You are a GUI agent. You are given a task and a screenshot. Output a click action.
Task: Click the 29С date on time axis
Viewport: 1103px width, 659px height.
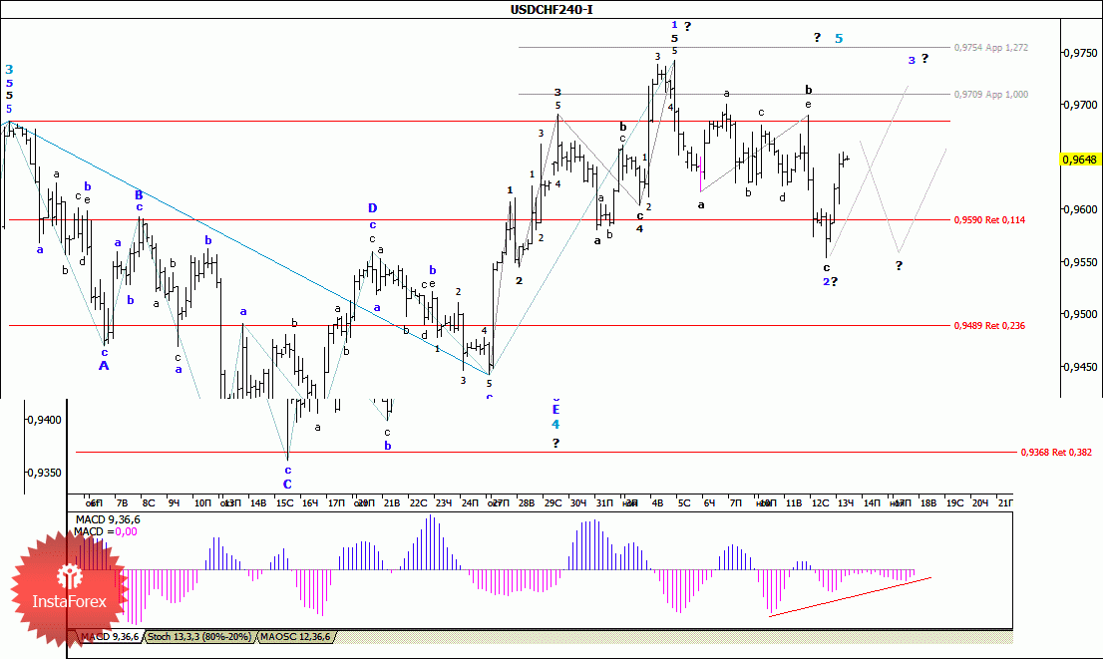point(552,502)
